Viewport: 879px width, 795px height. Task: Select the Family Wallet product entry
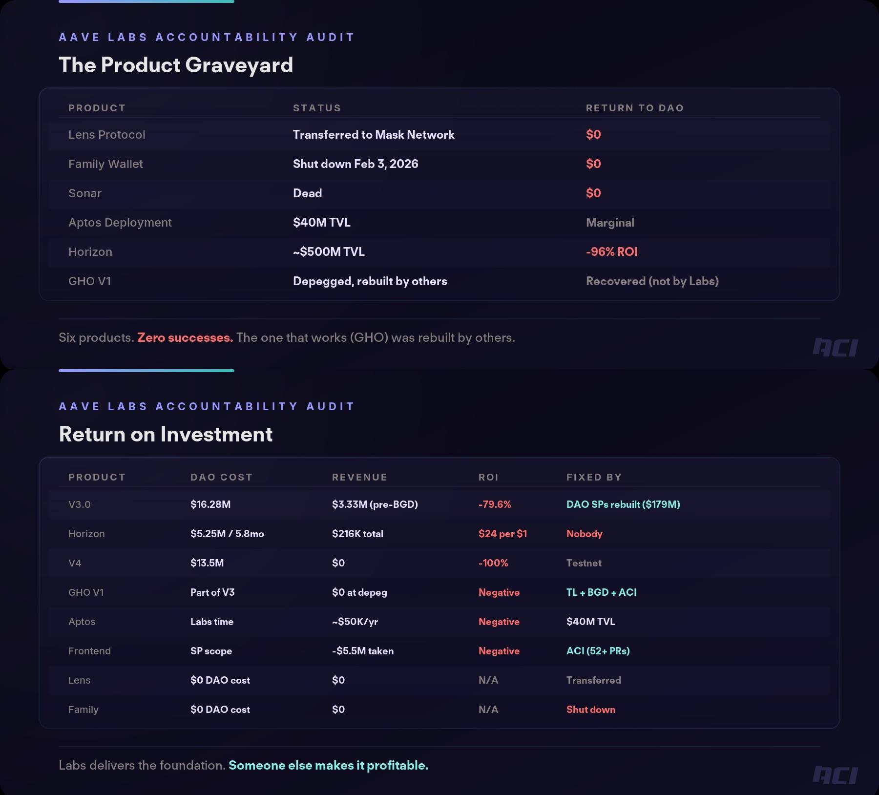pos(105,164)
